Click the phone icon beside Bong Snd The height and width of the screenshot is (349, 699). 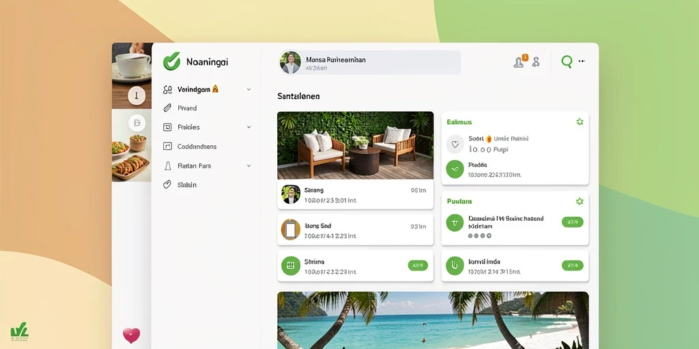290,230
